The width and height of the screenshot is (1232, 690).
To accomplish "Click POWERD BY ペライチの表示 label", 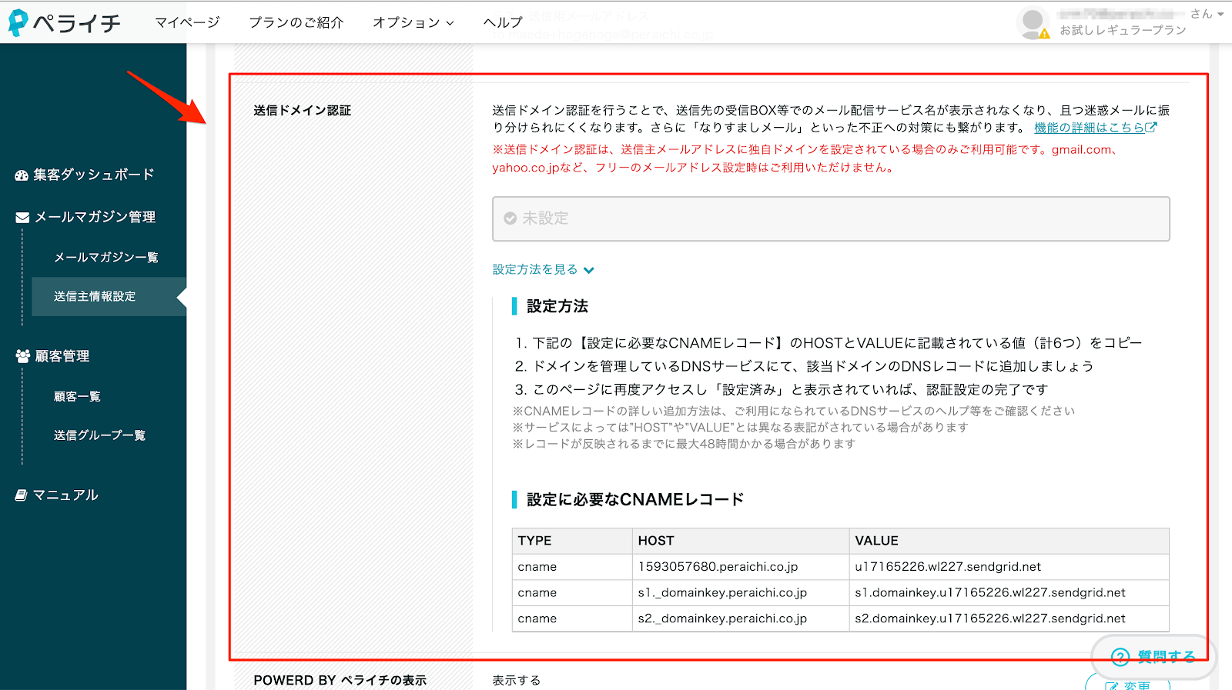I will point(340,680).
